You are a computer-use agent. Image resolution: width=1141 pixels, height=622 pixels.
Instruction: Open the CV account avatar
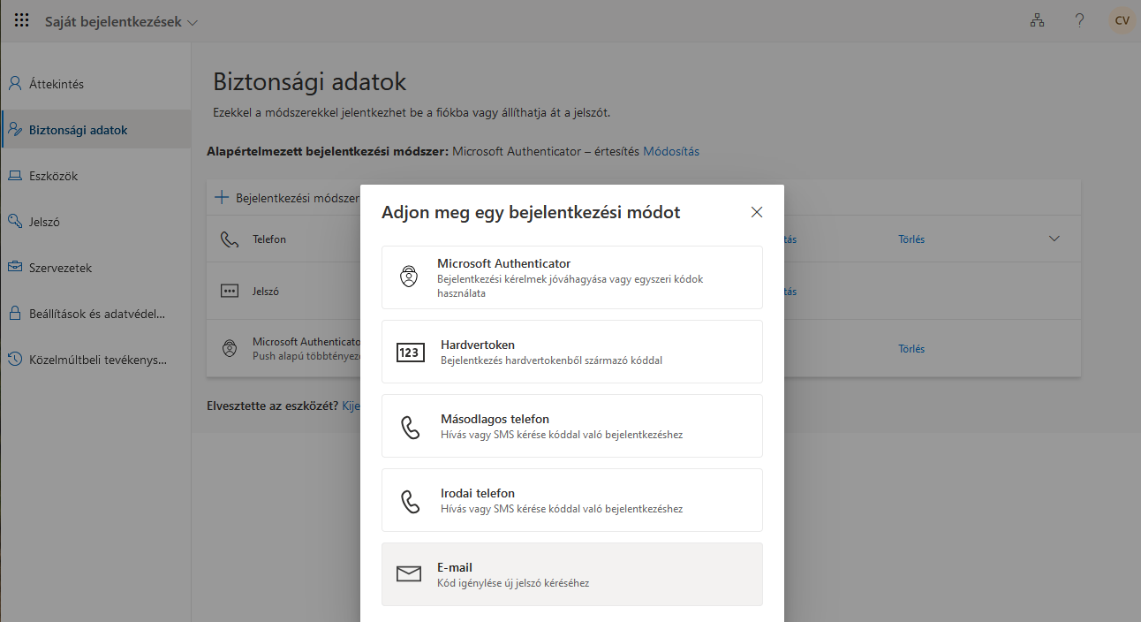tap(1122, 20)
